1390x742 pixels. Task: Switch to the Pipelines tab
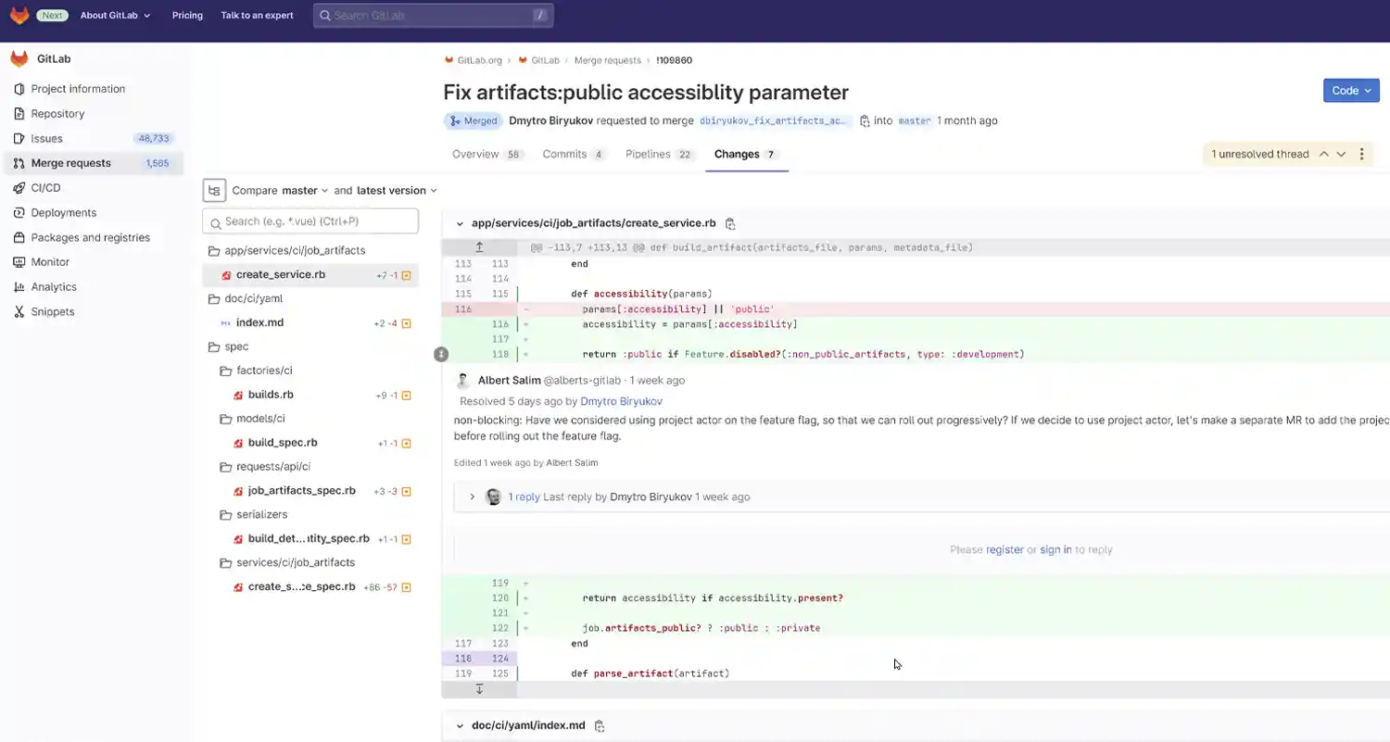click(660, 155)
